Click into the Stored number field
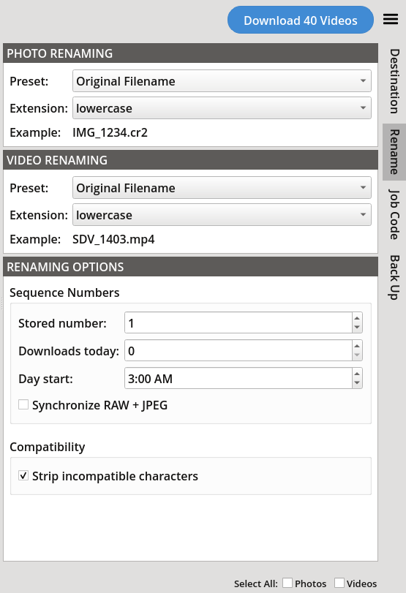This screenshot has width=406, height=593. 238,322
